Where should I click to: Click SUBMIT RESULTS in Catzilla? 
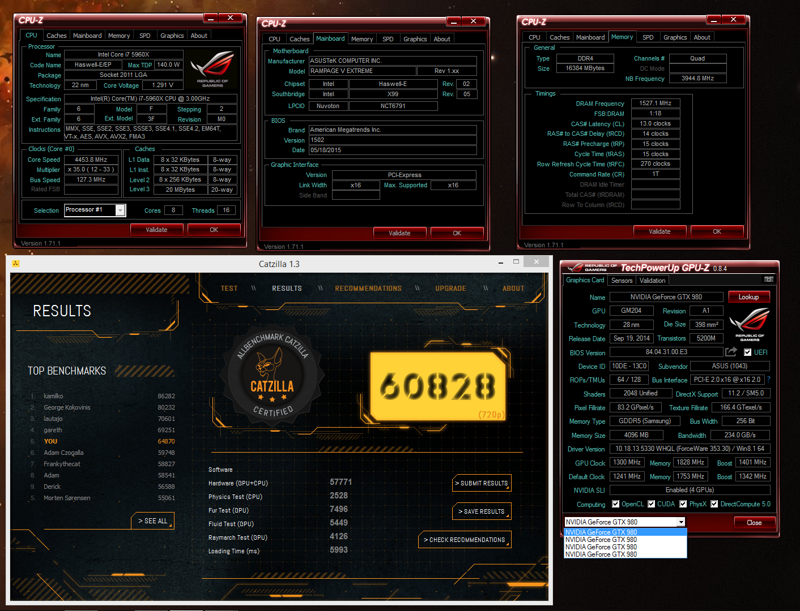pyautogui.click(x=482, y=483)
